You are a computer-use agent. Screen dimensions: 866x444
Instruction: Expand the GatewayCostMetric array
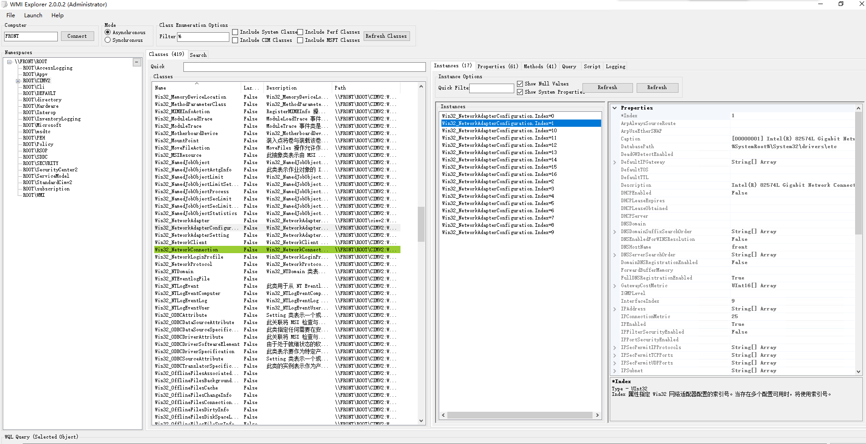coord(615,286)
